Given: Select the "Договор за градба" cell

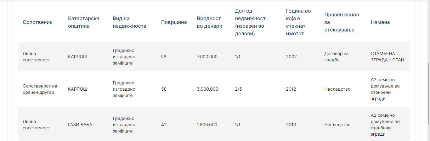Looking at the screenshot, I should [x=337, y=57].
